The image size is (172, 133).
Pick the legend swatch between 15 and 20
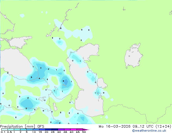[42, 129]
